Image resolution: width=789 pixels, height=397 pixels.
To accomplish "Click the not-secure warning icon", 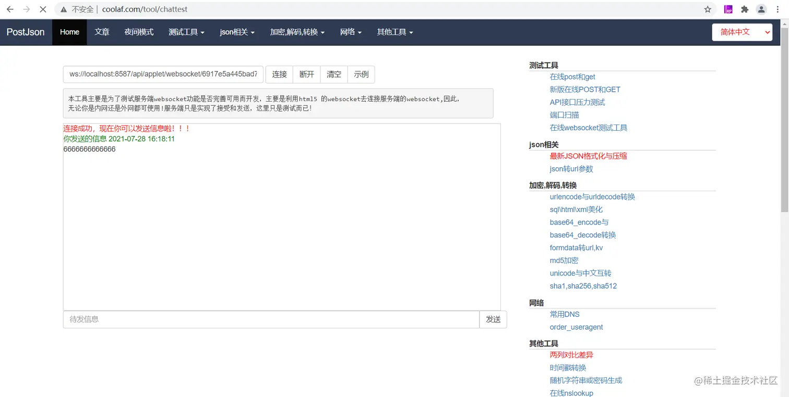I will (x=64, y=9).
